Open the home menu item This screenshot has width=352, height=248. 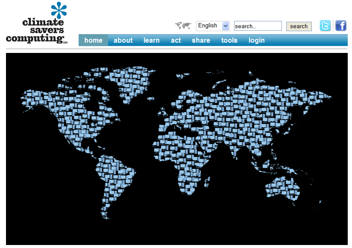click(94, 41)
